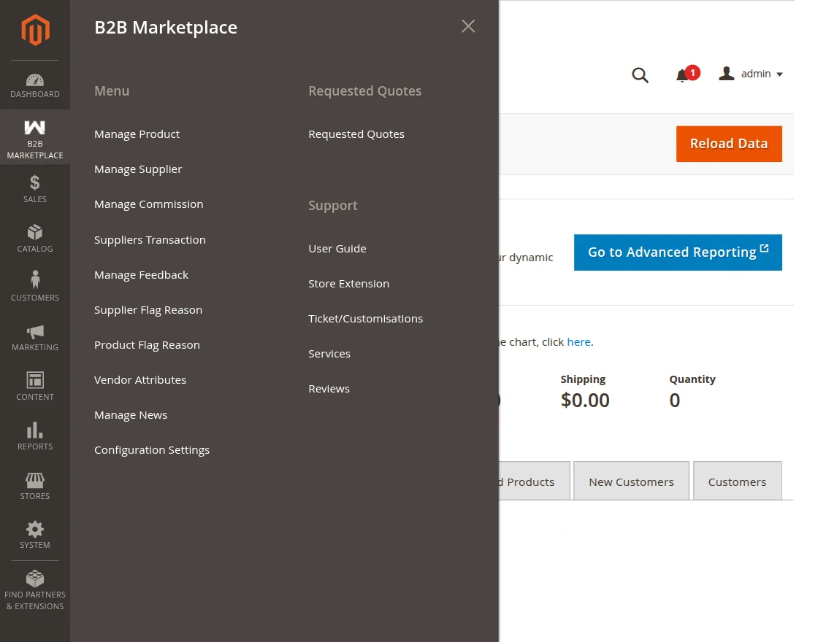Switch to the New Customers tab
The width and height of the screenshot is (818, 642).
tap(631, 481)
